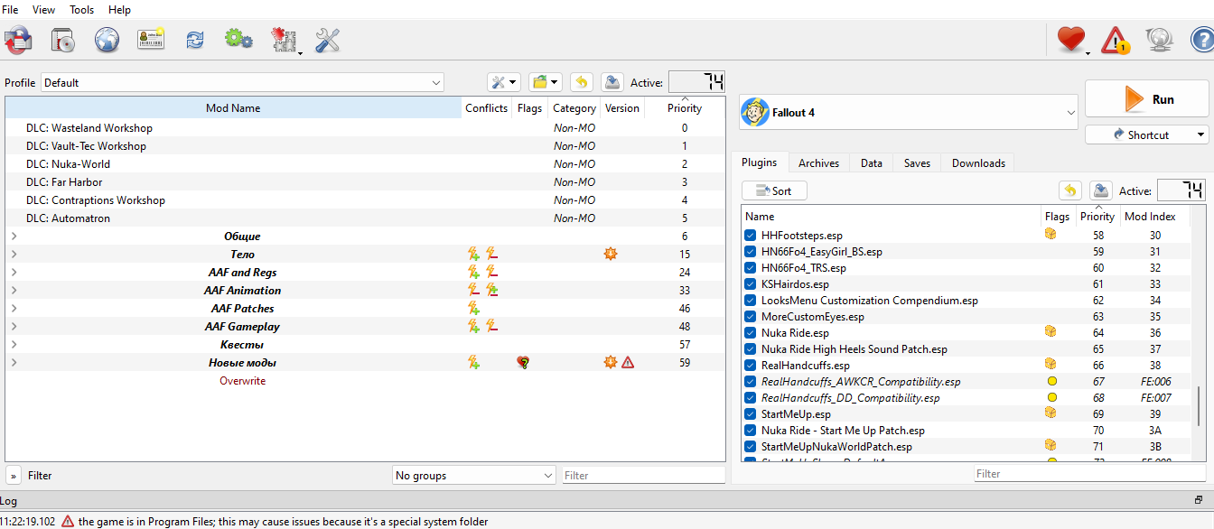Toggle the StartMeUp.esp checkbox
This screenshot has height=529, width=1214.
(750, 413)
